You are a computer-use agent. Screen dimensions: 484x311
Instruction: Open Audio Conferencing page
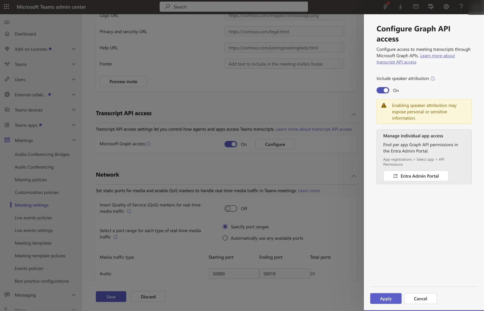point(34,167)
